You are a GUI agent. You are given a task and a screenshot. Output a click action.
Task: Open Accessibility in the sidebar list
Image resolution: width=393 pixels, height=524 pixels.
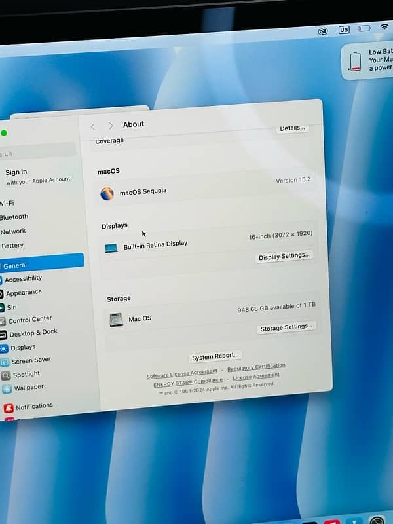tap(23, 278)
